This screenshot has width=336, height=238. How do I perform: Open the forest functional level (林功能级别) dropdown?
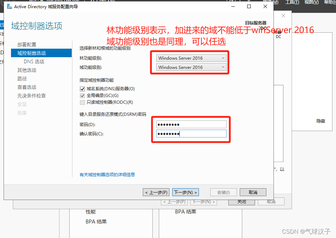point(191,58)
